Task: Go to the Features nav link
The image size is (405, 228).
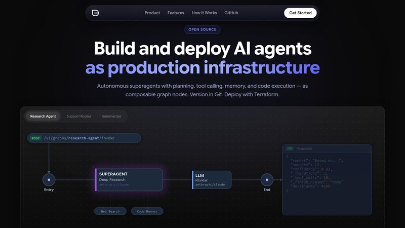Action: (176, 13)
